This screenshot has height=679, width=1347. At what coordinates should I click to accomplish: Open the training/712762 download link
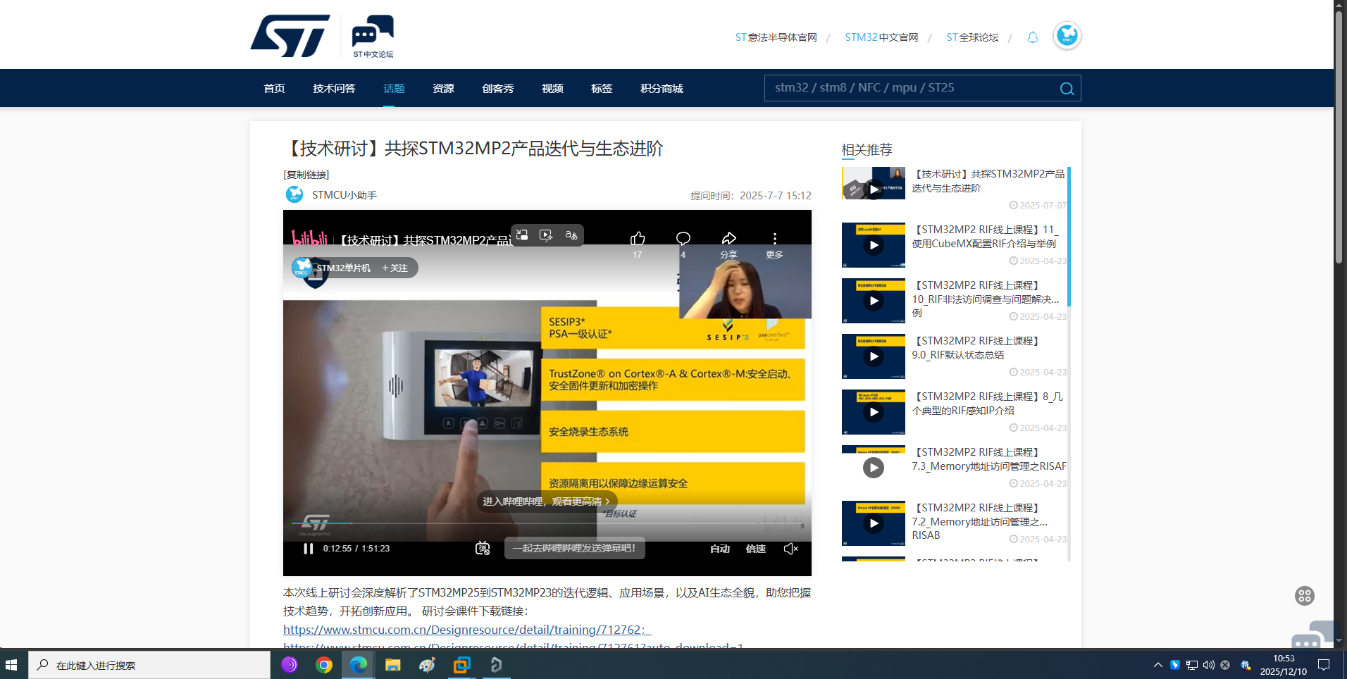pos(466,630)
